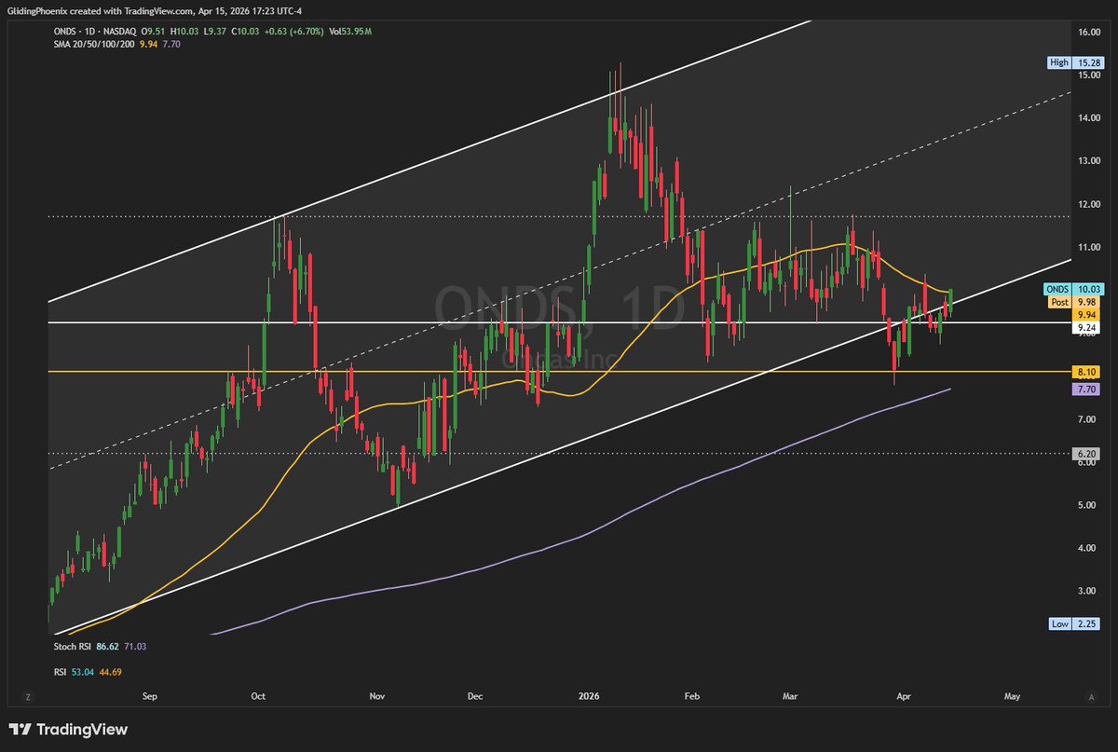Click the 12.00 price axis label
The image size is (1118, 752).
click(x=1089, y=204)
